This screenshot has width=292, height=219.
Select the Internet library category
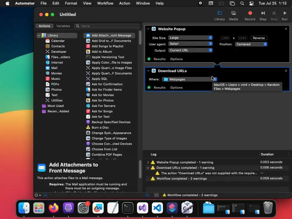click(57, 62)
